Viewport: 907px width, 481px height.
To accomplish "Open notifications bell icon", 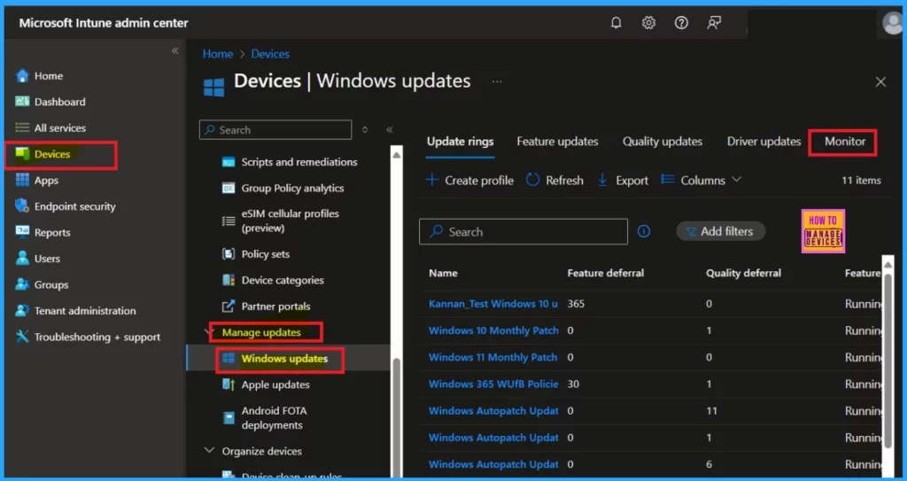I will [616, 22].
